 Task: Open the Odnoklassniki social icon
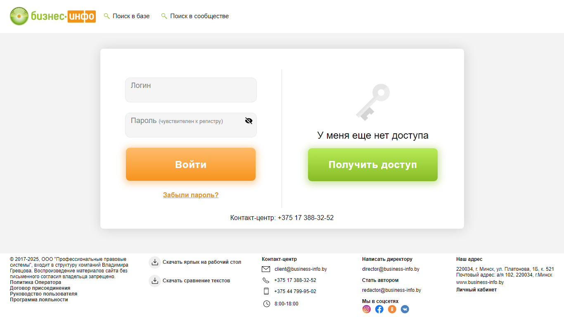pos(392,309)
